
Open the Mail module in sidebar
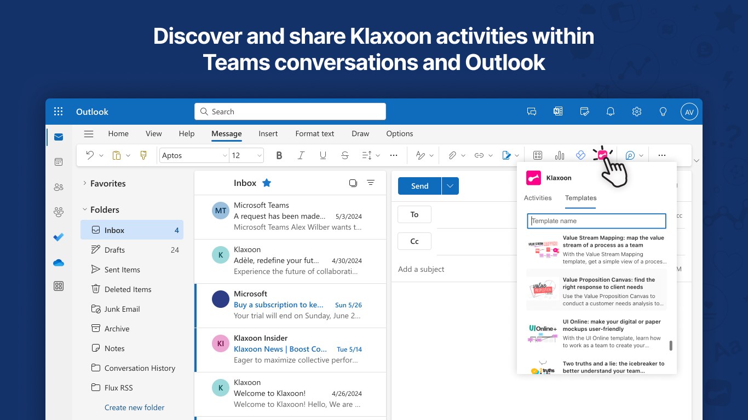(59, 137)
